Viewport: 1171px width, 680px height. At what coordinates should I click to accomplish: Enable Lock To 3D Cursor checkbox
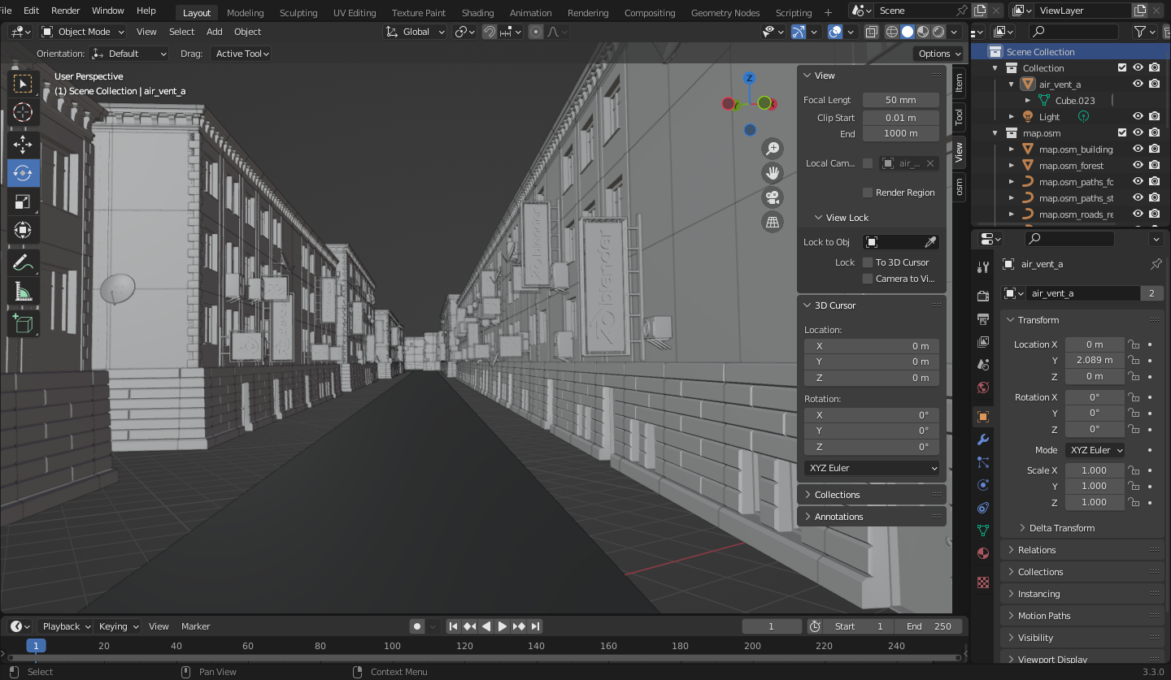868,262
